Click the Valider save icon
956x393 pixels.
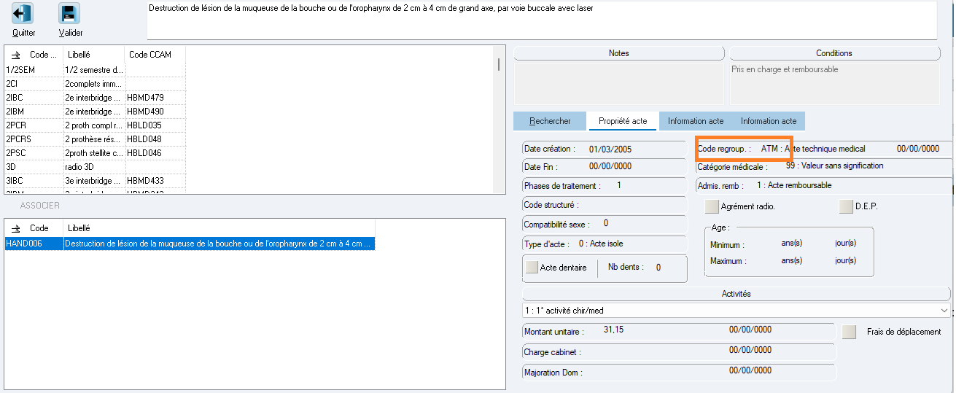tap(69, 14)
